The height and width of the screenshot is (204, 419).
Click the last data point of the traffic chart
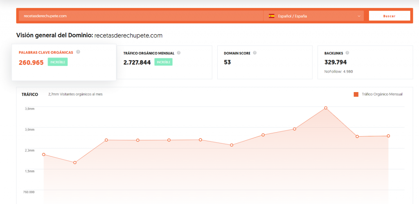(x=388, y=136)
